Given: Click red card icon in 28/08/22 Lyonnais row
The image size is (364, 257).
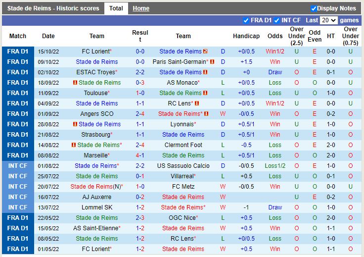Looking at the screenshot, I should [75, 124].
